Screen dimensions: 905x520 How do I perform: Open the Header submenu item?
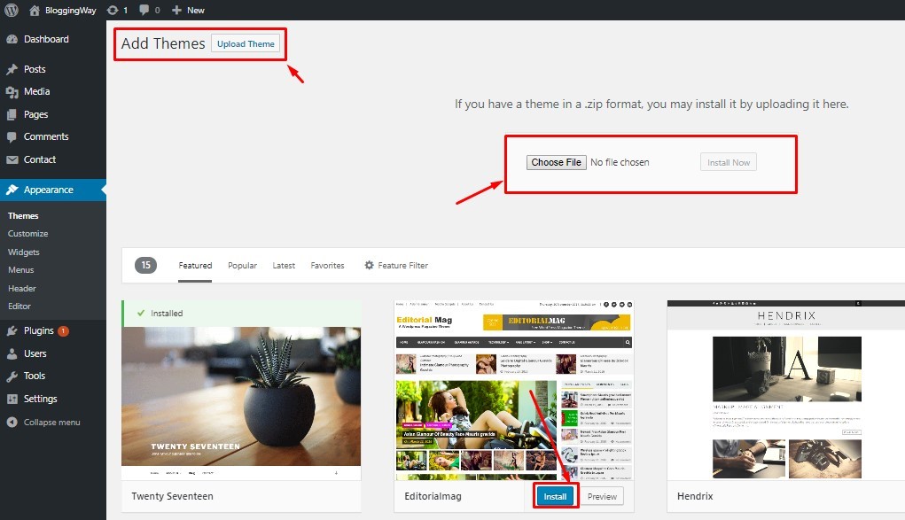[x=22, y=289]
